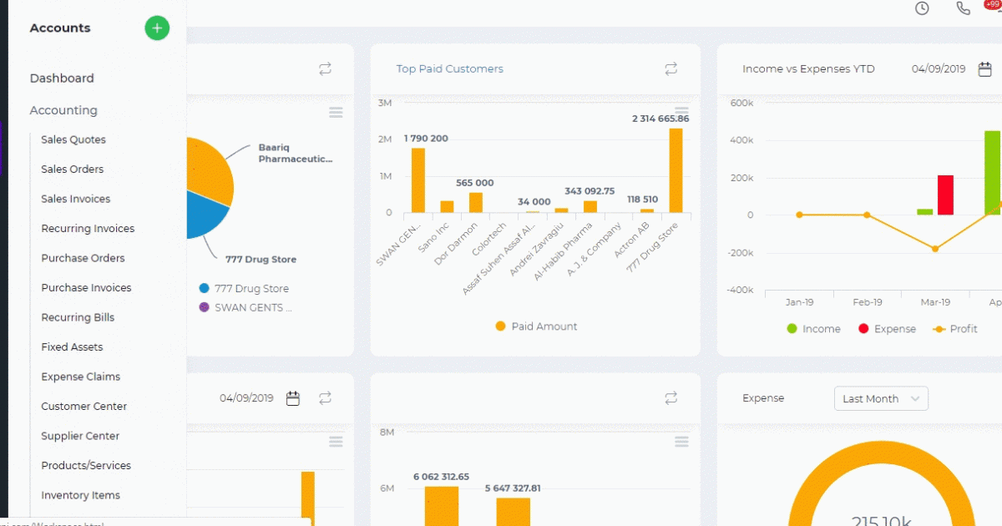Open the Last Month expense period dropdown
Viewport: 1002px width, 526px height.
pos(881,398)
